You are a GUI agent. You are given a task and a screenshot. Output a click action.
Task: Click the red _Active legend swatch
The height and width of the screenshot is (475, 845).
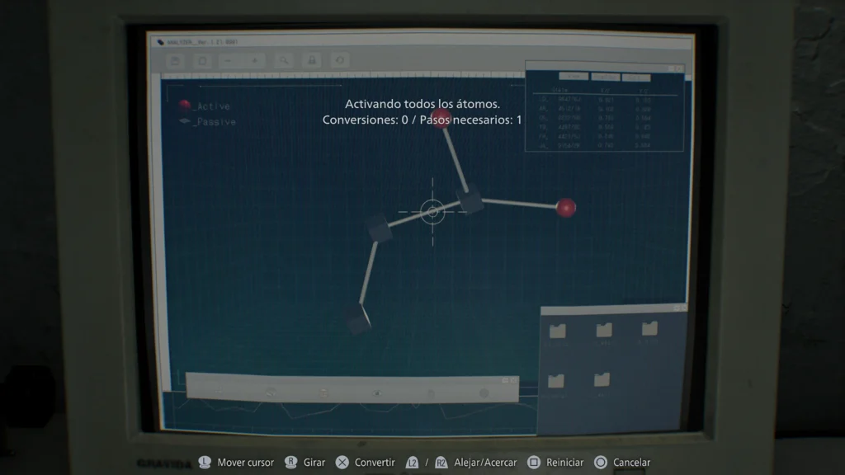point(185,106)
